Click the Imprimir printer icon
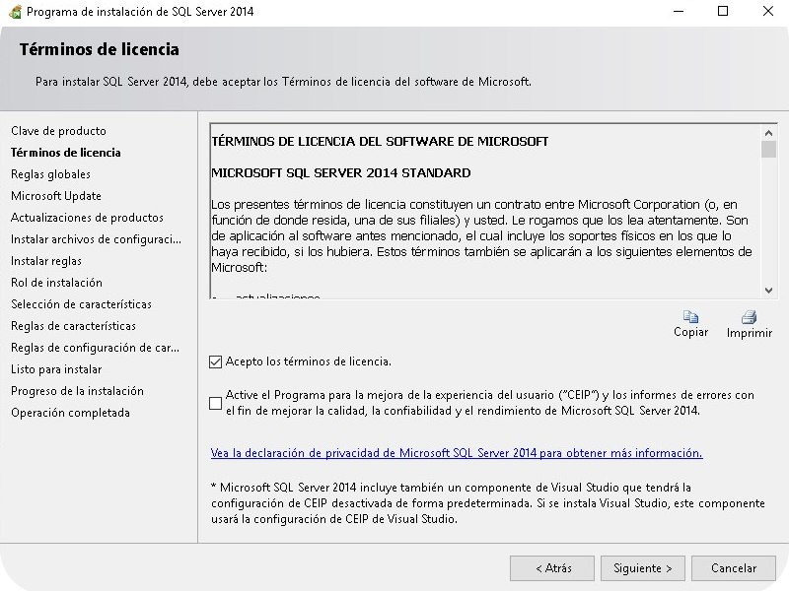Viewport: 789px width, 591px height. tap(749, 317)
